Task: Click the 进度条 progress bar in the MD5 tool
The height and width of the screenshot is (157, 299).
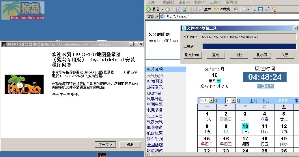Action: point(249,46)
